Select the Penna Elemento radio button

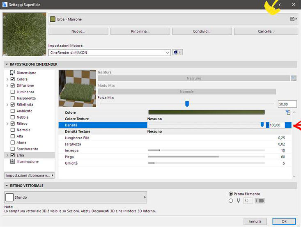(x=231, y=194)
